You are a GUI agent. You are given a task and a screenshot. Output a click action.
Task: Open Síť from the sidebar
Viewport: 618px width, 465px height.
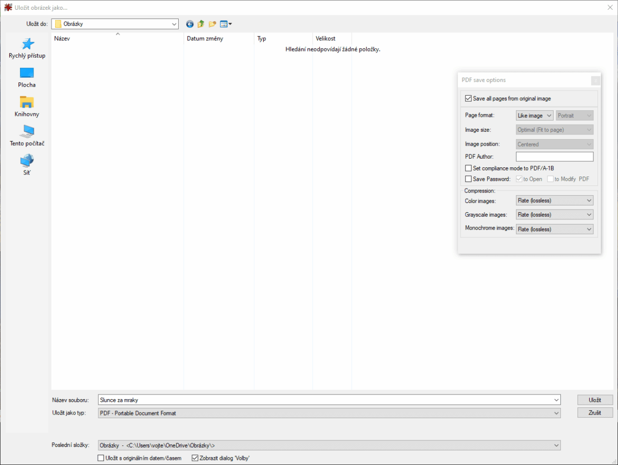point(26,165)
